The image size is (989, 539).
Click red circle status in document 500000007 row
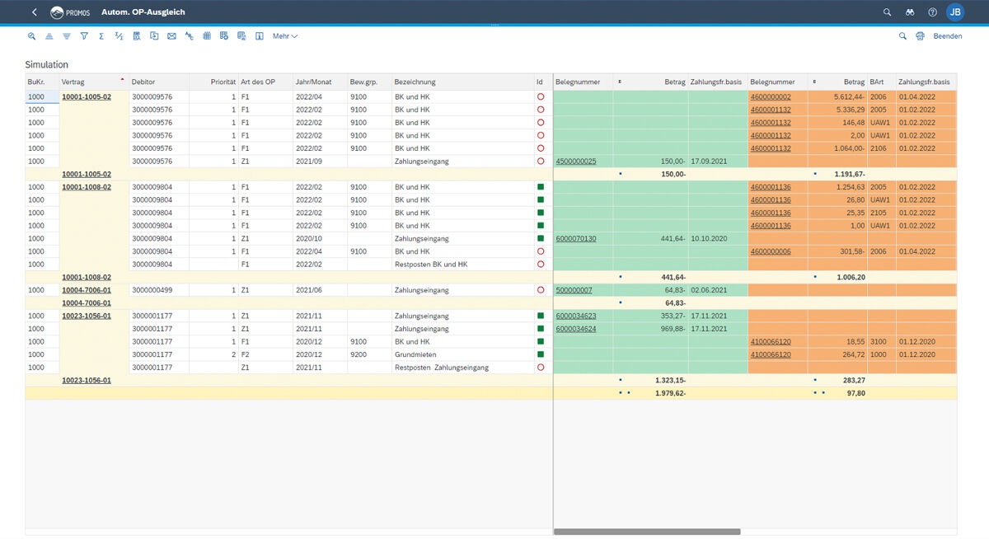(541, 290)
